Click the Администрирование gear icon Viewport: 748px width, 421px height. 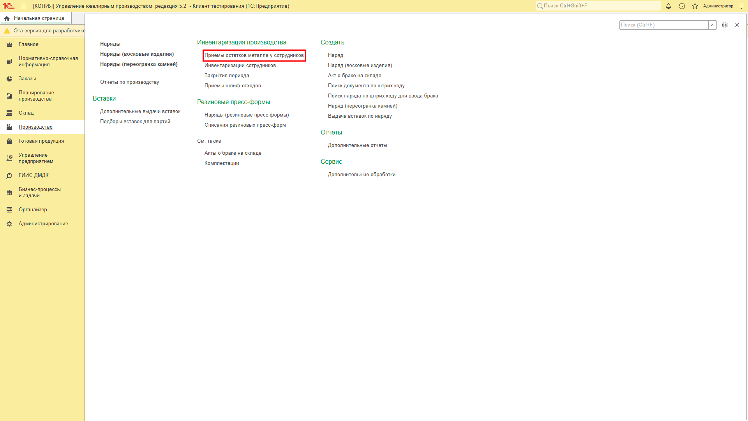(x=9, y=224)
